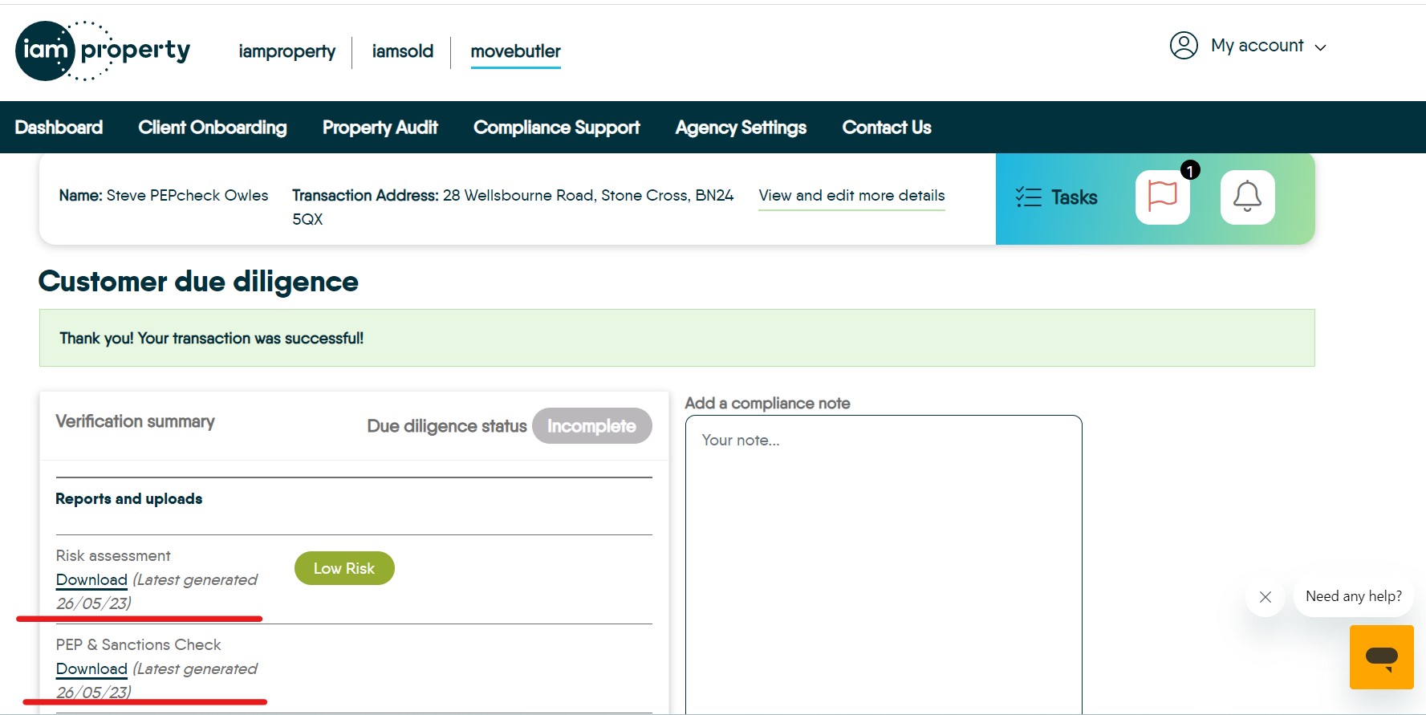This screenshot has height=715, width=1426.
Task: Open the Dashboard menu item
Action: click(x=59, y=128)
